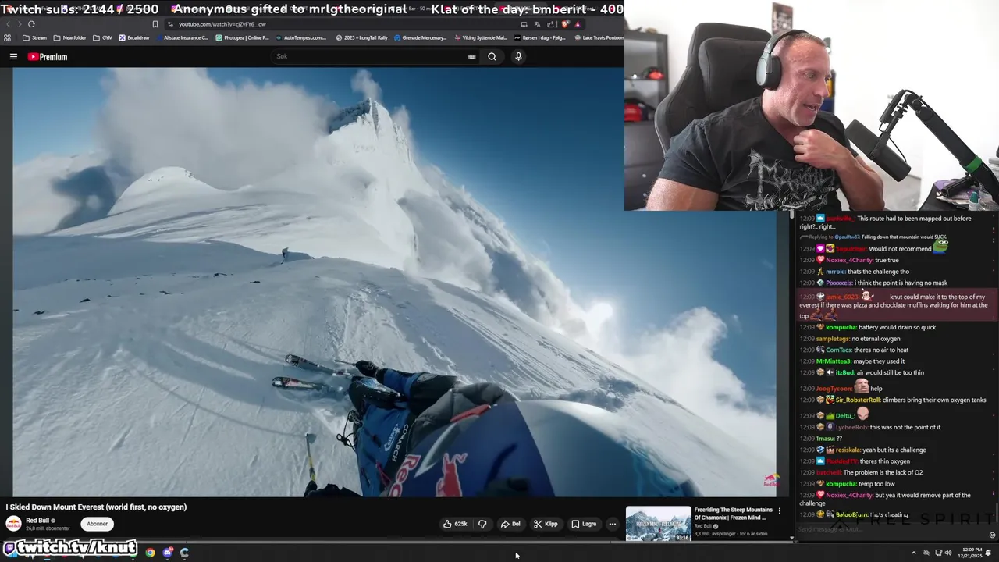Click the Discord icon in taskbar
Screen dimensions: 999x562
[x=167, y=553]
